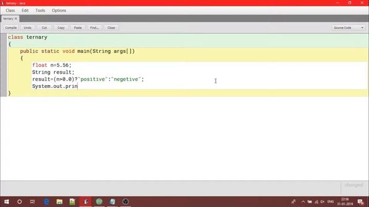Click the Compile button
The height and width of the screenshot is (207, 369).
click(x=11, y=28)
